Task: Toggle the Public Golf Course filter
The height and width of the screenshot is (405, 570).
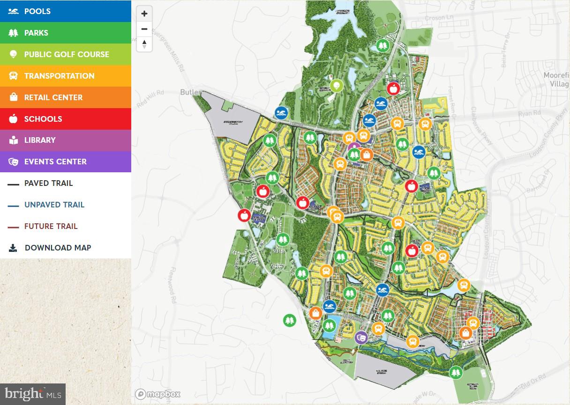Action: [x=66, y=54]
